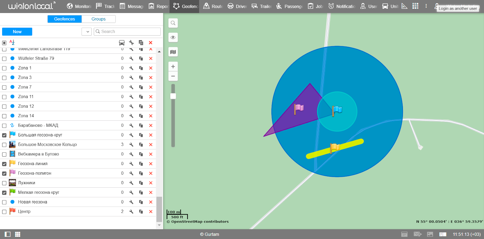Open the distance measuring tool icon

click(404, 6)
